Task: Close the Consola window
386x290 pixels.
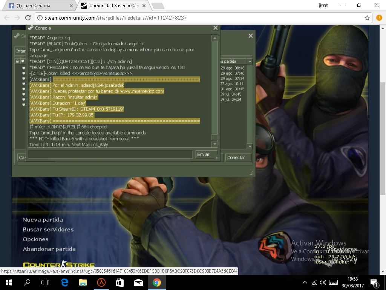Action: [215, 28]
